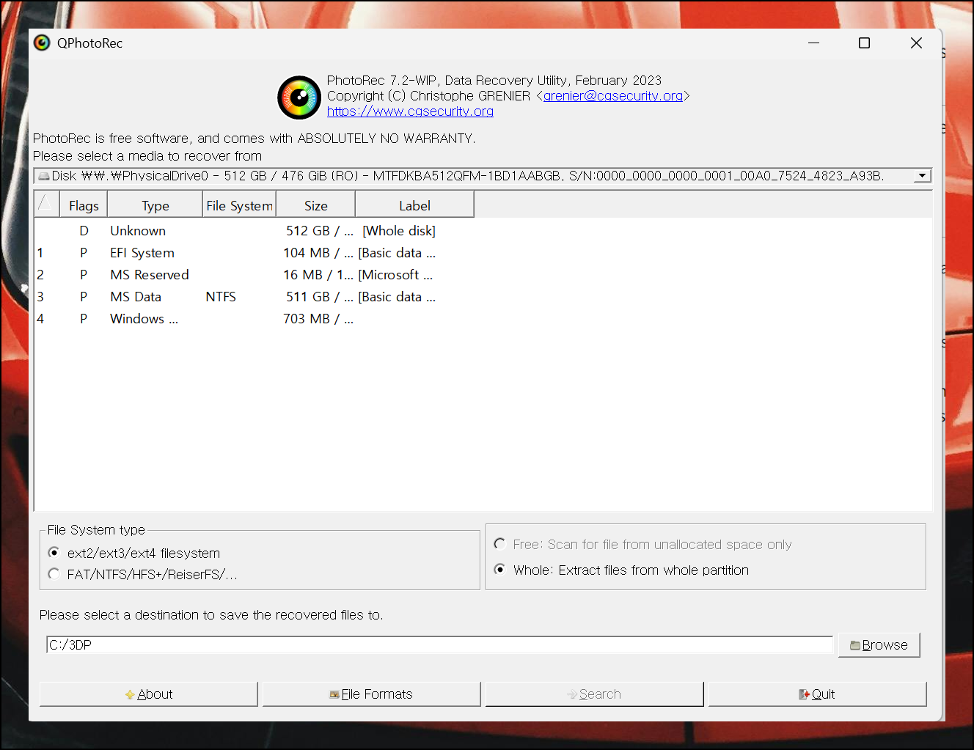Click the folder icon on Browse button
974x750 pixels.
click(855, 645)
